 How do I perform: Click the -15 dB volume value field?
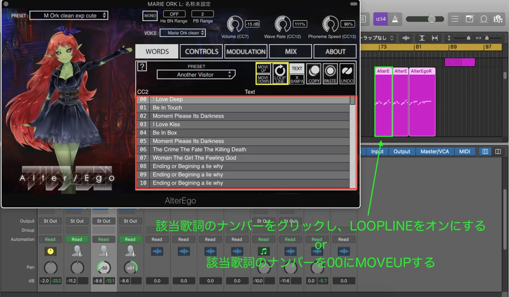(x=252, y=24)
